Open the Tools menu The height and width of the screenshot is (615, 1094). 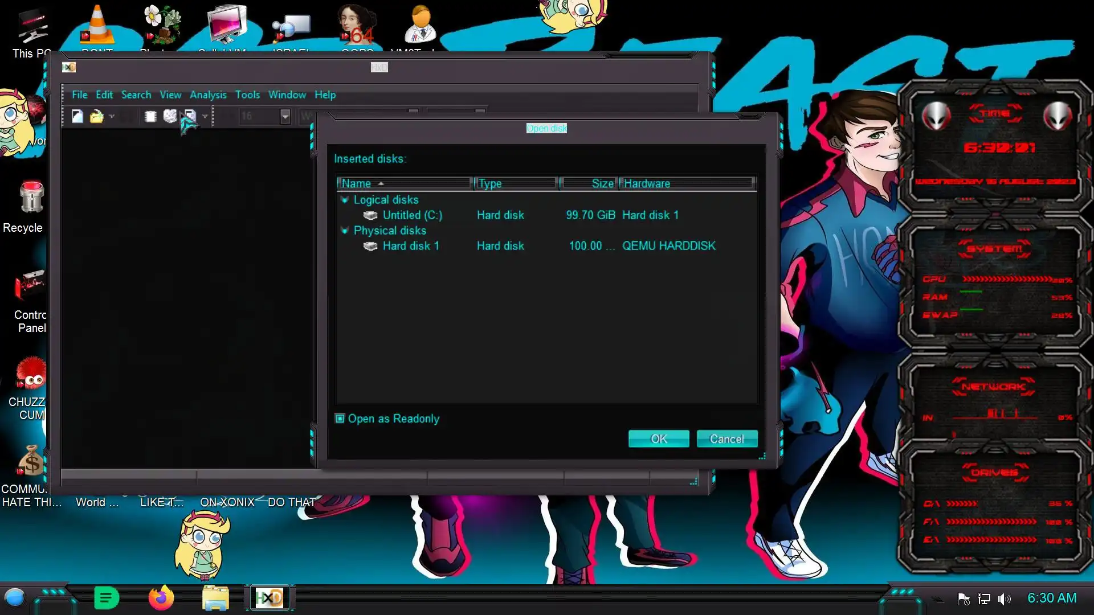pos(247,95)
